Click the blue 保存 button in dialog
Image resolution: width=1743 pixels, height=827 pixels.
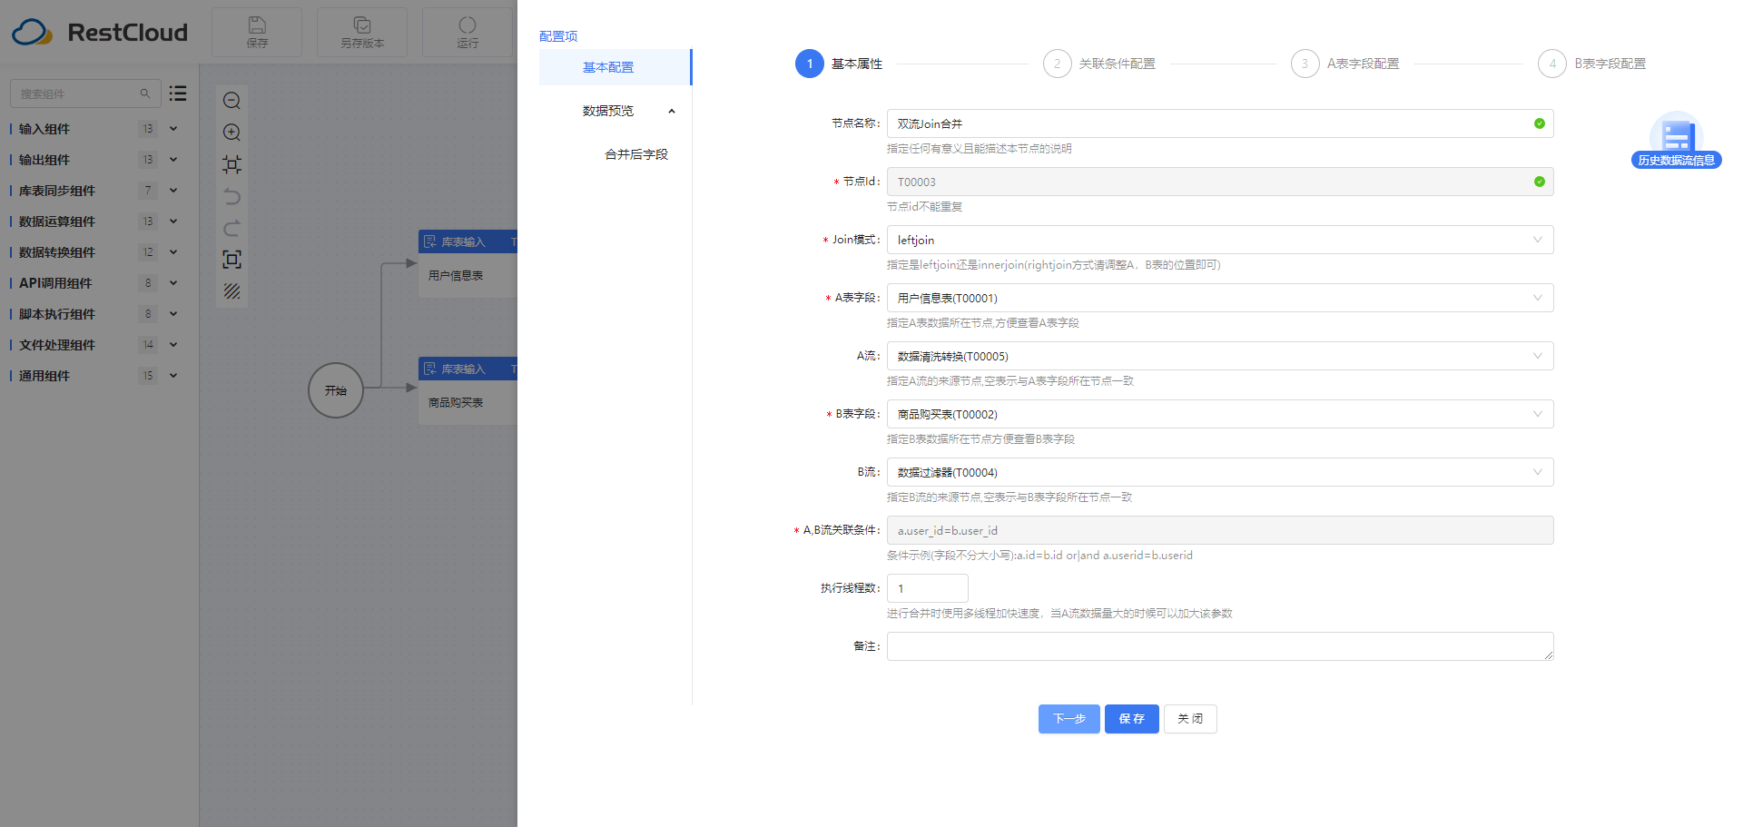[1132, 719]
